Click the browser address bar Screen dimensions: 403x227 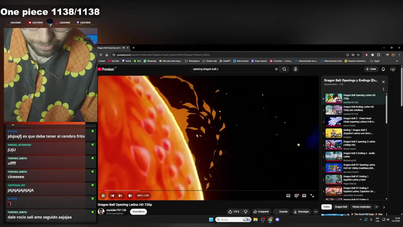click(x=228, y=55)
